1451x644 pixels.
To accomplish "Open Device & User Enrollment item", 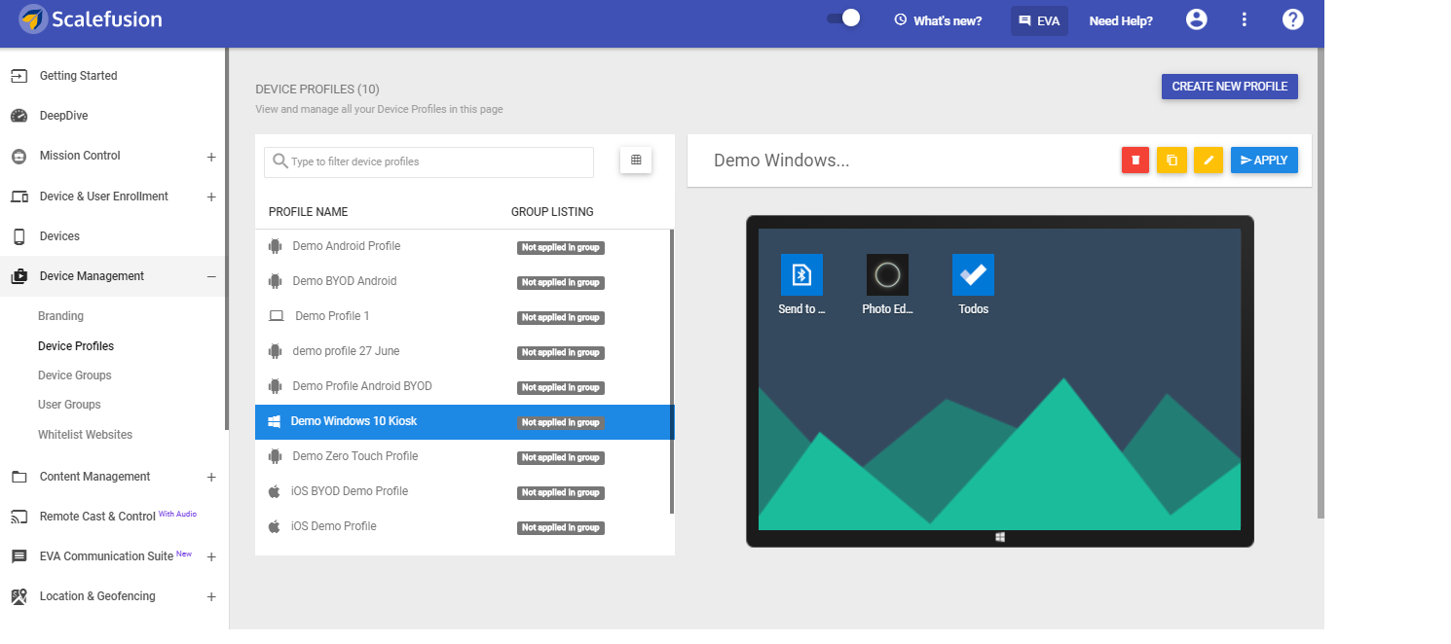I will 103,197.
